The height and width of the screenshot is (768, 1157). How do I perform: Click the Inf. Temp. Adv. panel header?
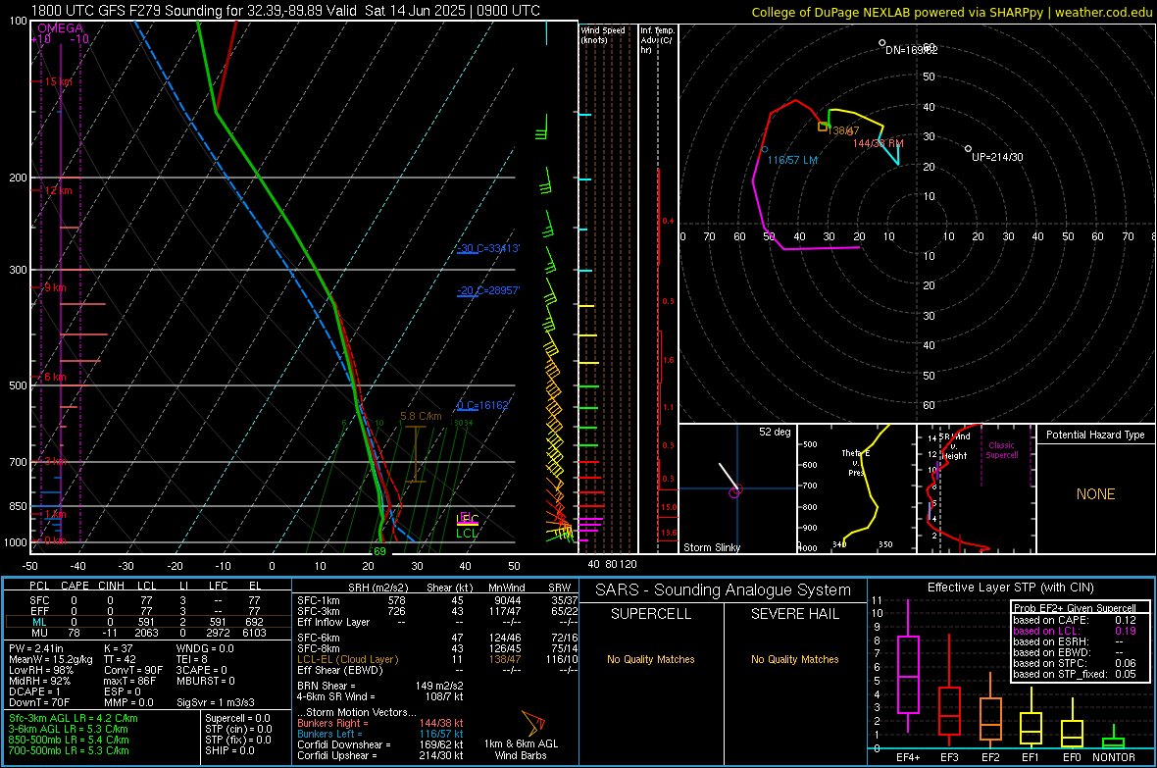coord(657,40)
